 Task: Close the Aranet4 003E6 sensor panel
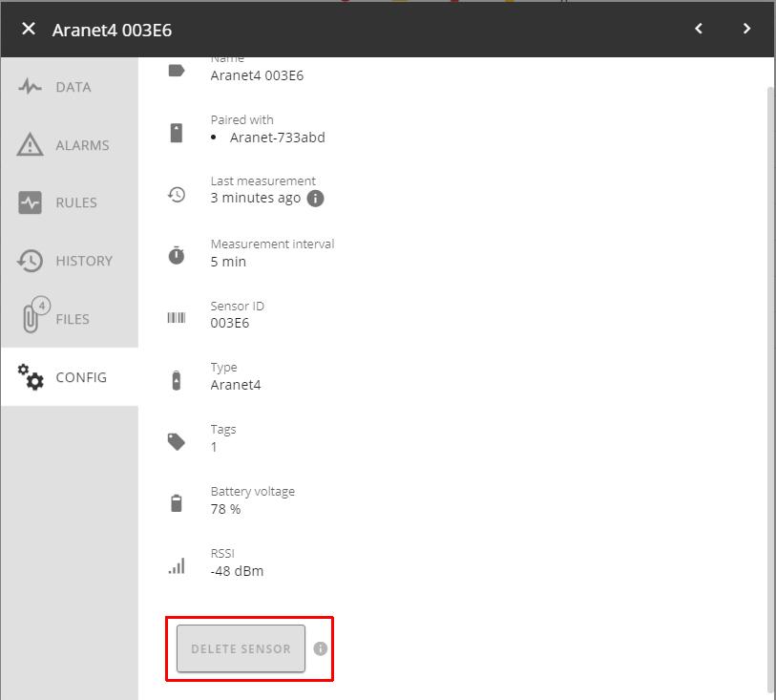[x=29, y=29]
